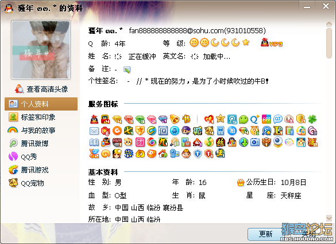Click the profile avatar picture
This screenshot has width=336, height=244.
click(x=41, y=50)
